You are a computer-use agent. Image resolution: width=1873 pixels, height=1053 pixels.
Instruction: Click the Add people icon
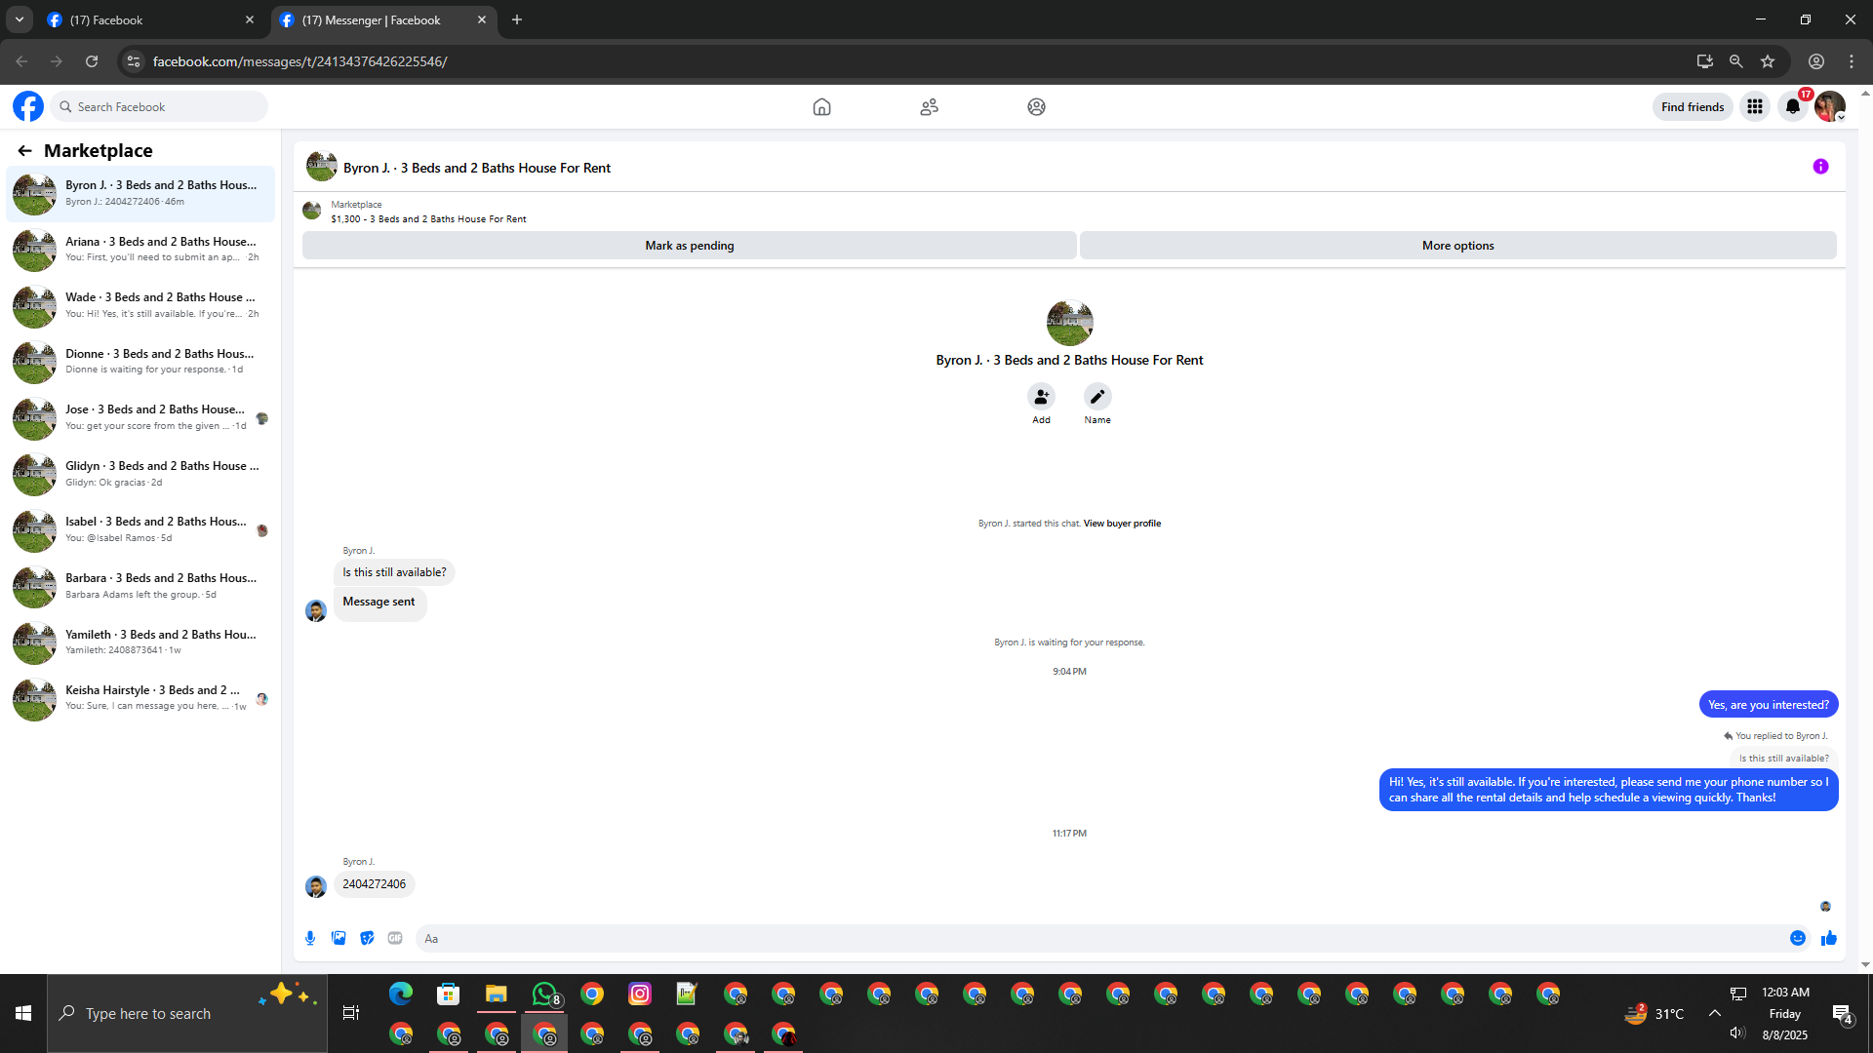coord(1042,397)
